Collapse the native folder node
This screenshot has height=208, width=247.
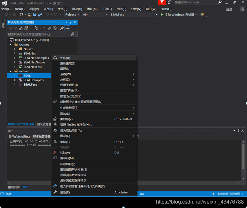(10, 71)
